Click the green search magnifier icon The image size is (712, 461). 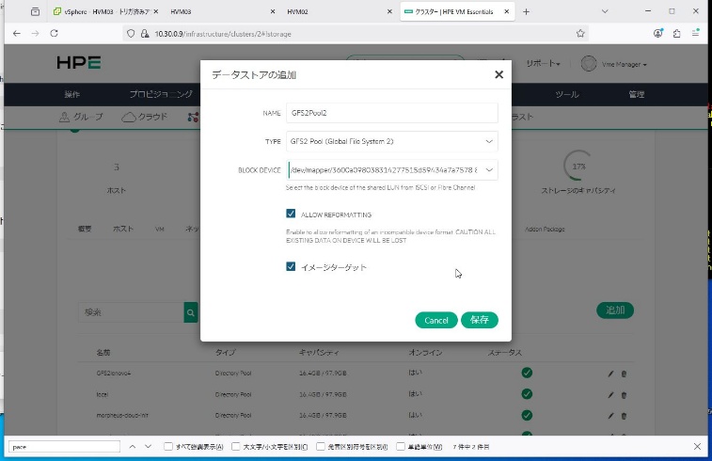point(191,311)
